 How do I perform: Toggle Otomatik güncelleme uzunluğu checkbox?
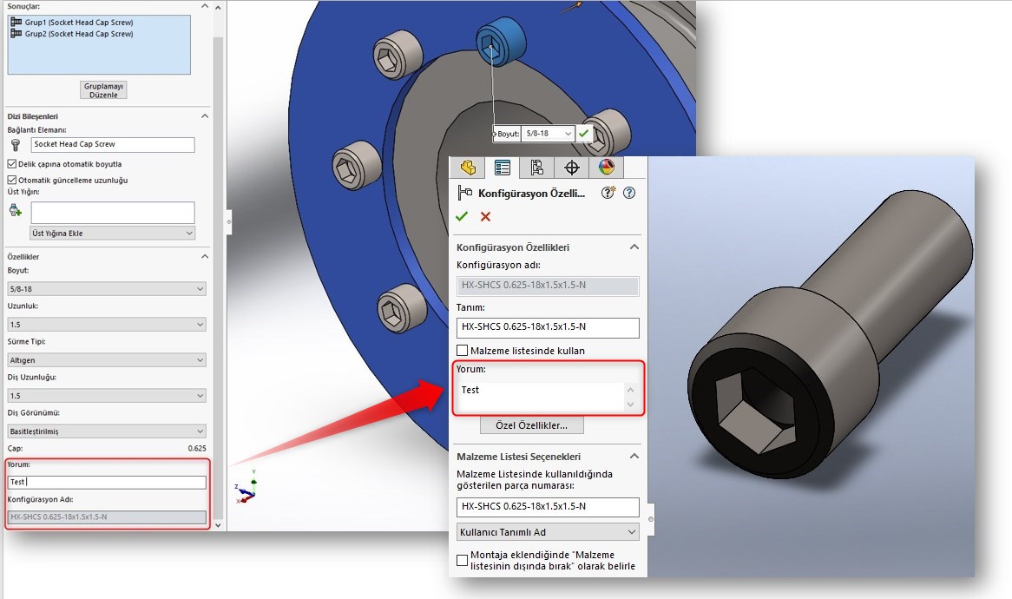point(11,180)
